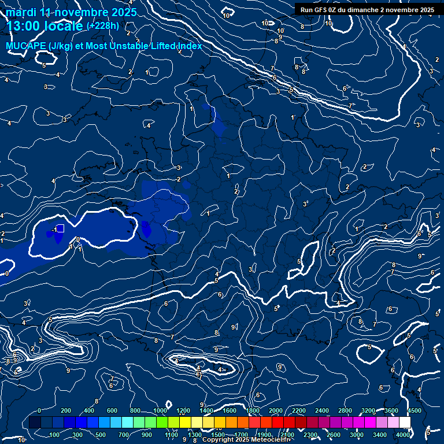444x444 pixels.
Task: Click the orange legend swatch
Action: pos(231,423)
